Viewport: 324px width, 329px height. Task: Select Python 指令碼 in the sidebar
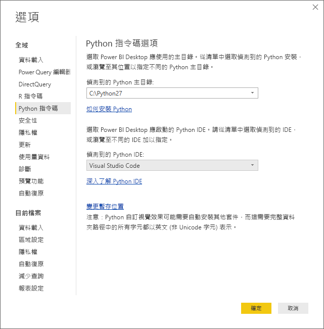click(43, 108)
